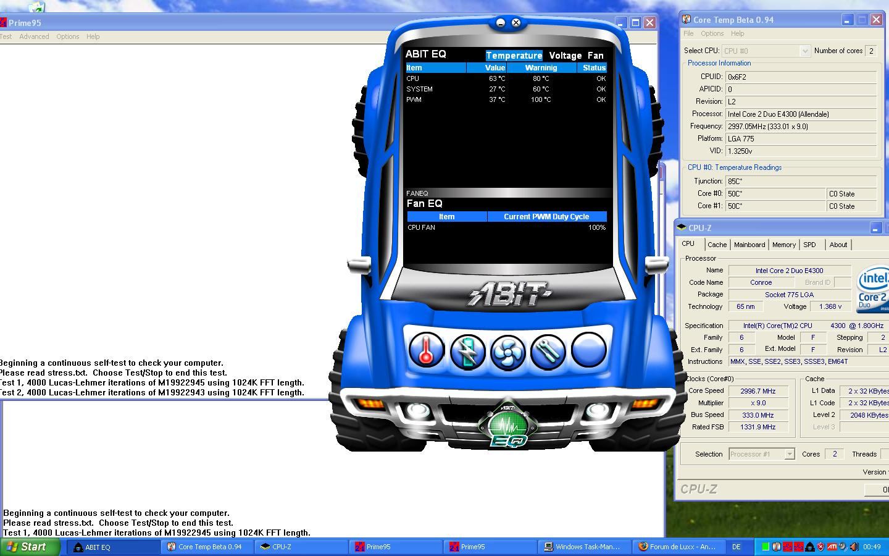Click the ATI tray icon
The width and height of the screenshot is (889, 556).
(x=832, y=547)
